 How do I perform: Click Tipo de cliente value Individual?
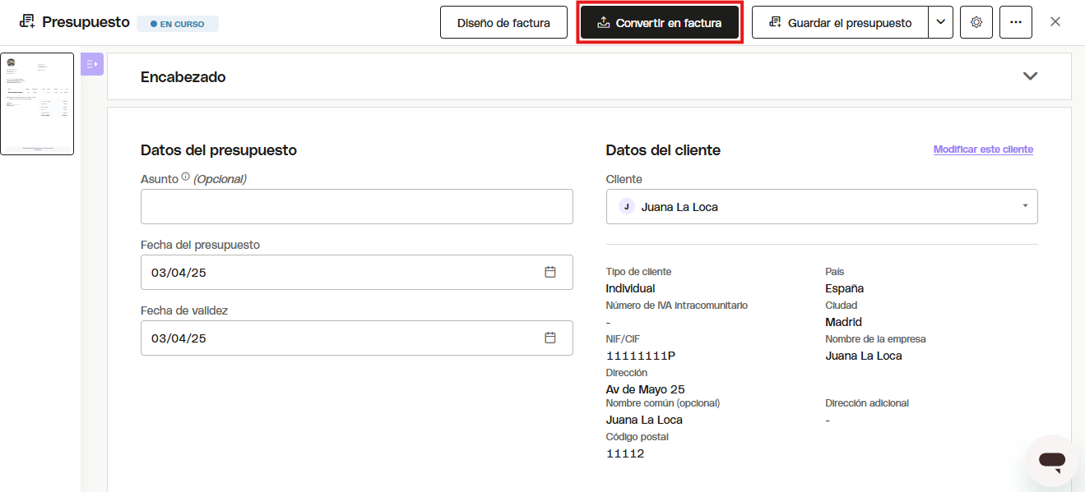tap(631, 288)
